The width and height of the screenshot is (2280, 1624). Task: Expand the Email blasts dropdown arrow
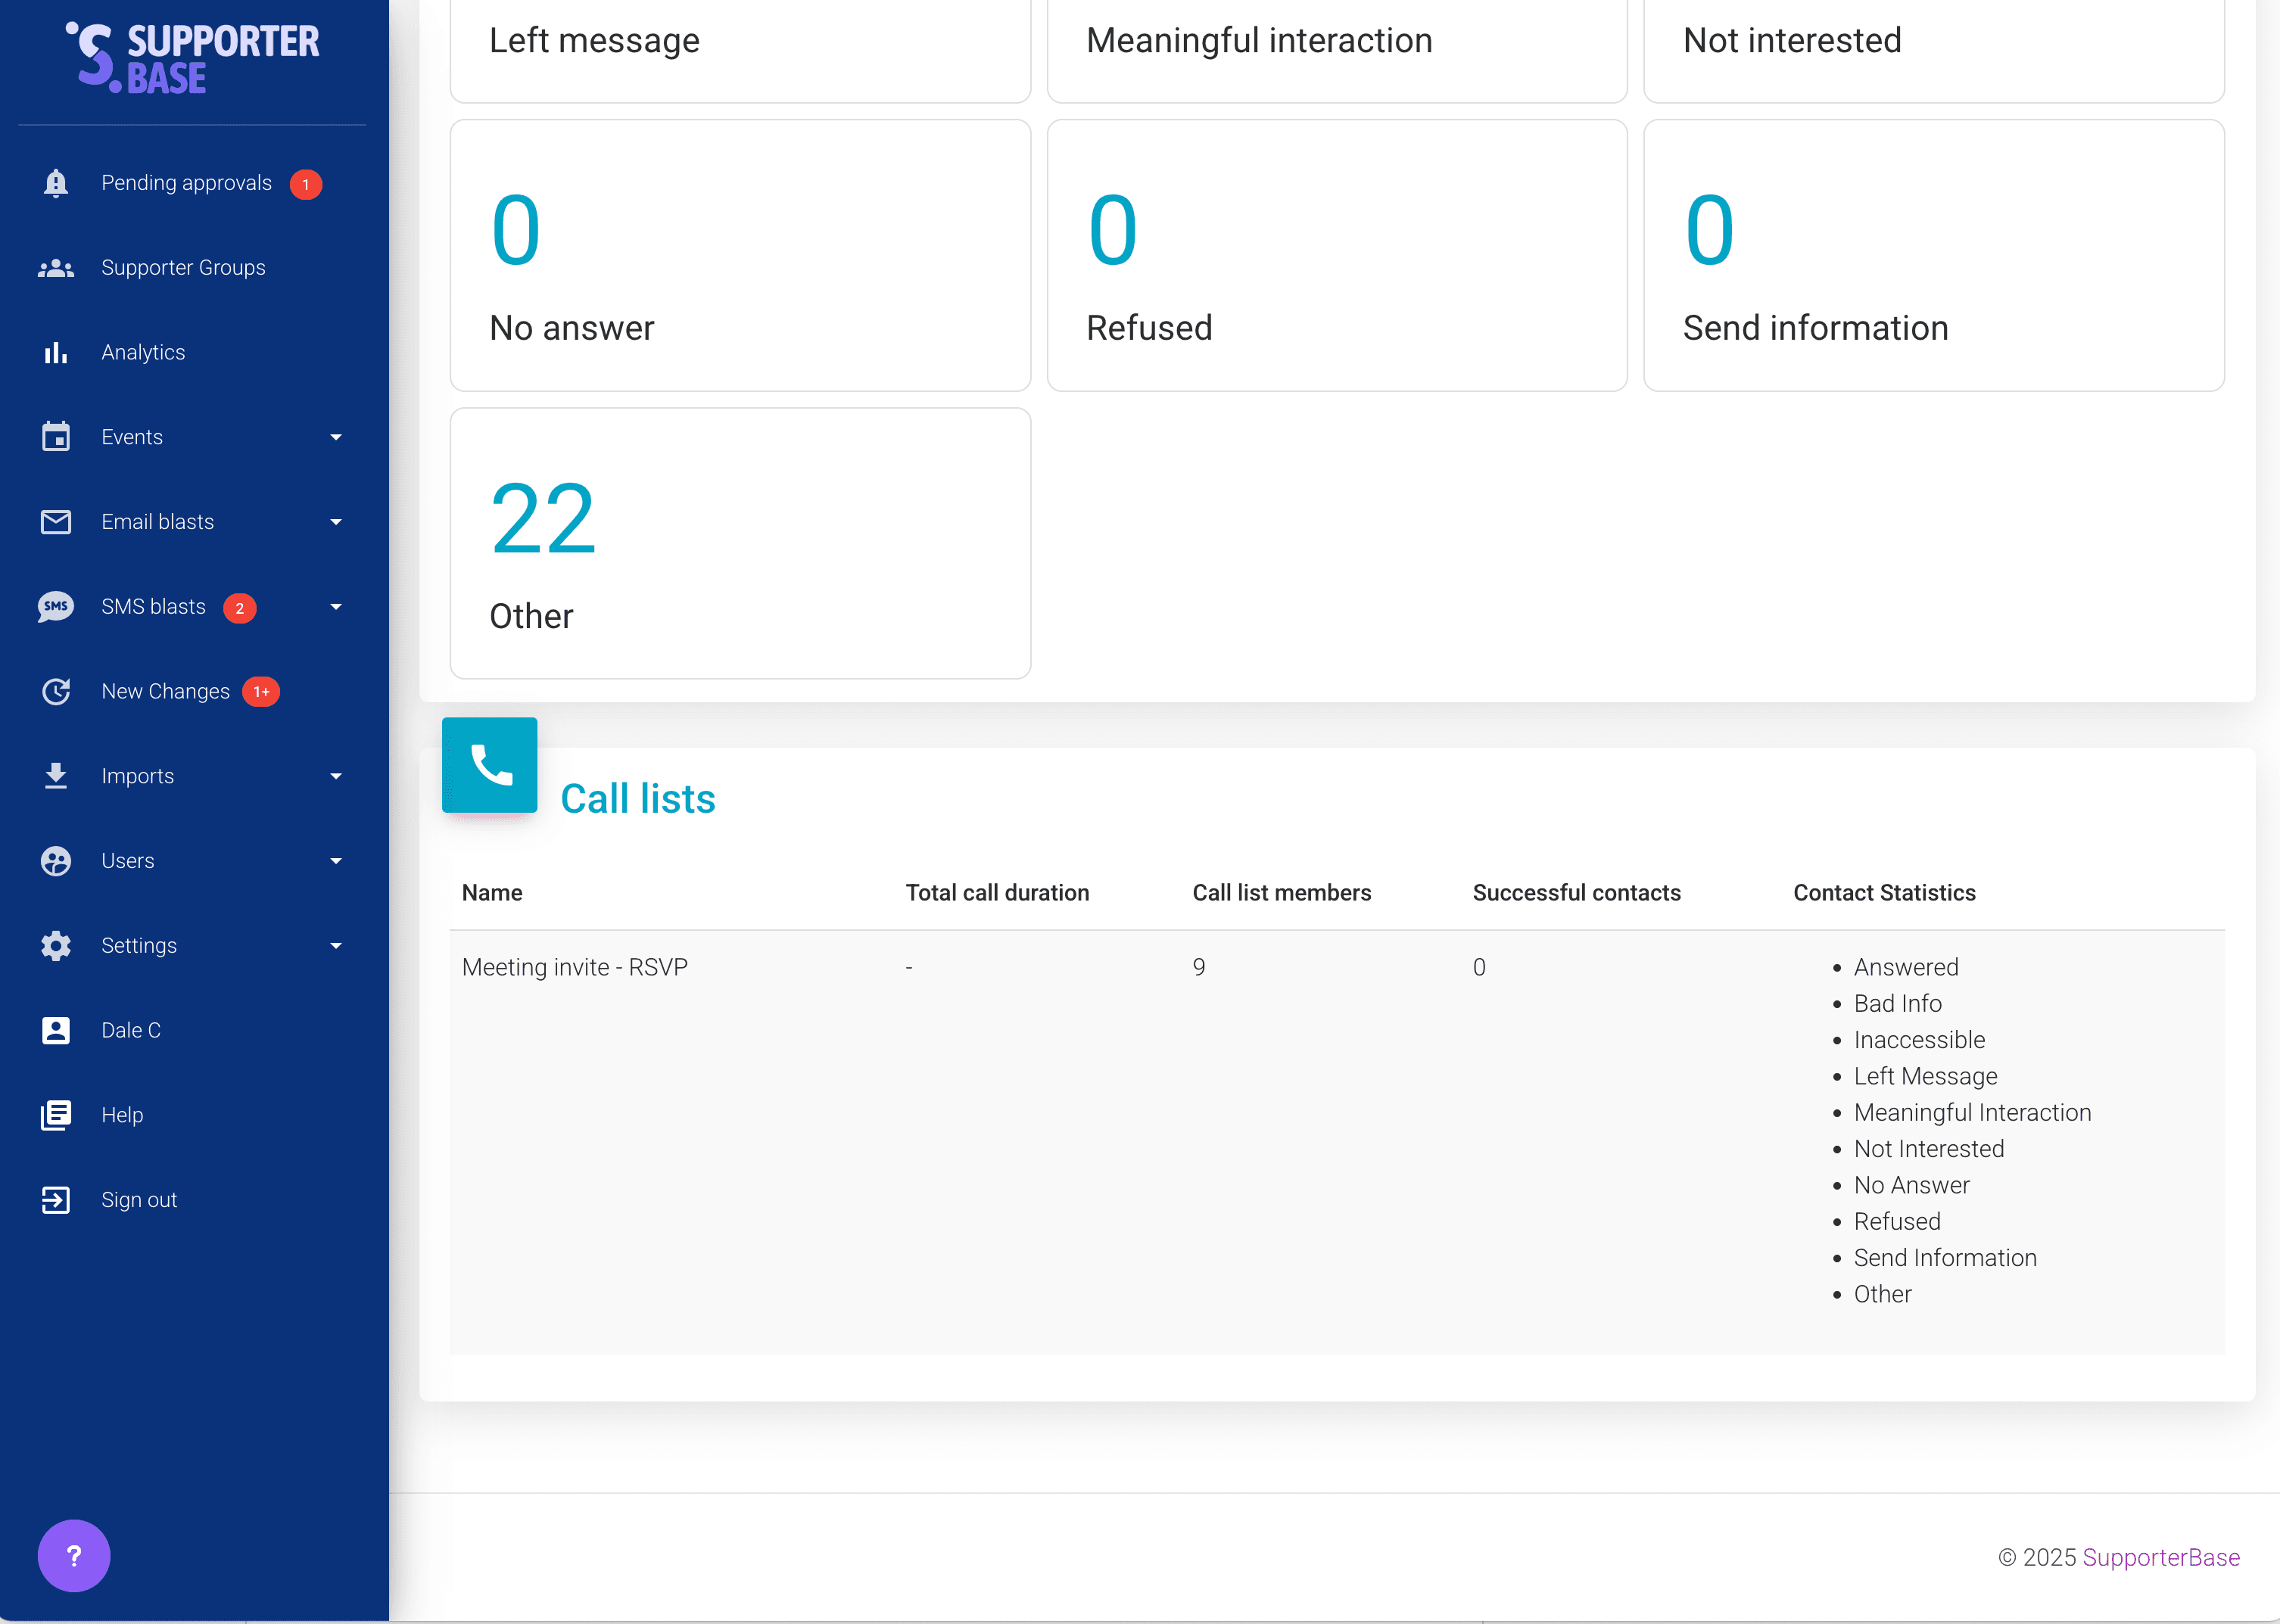(336, 522)
